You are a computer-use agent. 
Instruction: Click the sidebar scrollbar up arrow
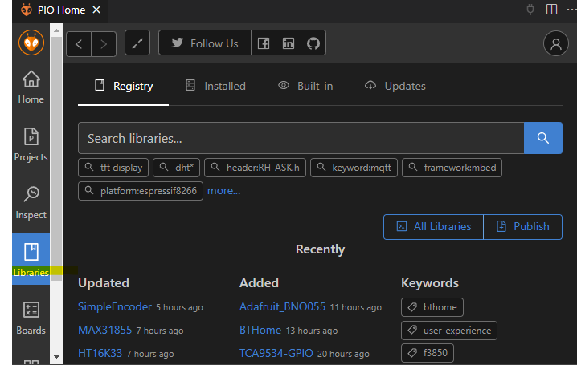coord(57,30)
